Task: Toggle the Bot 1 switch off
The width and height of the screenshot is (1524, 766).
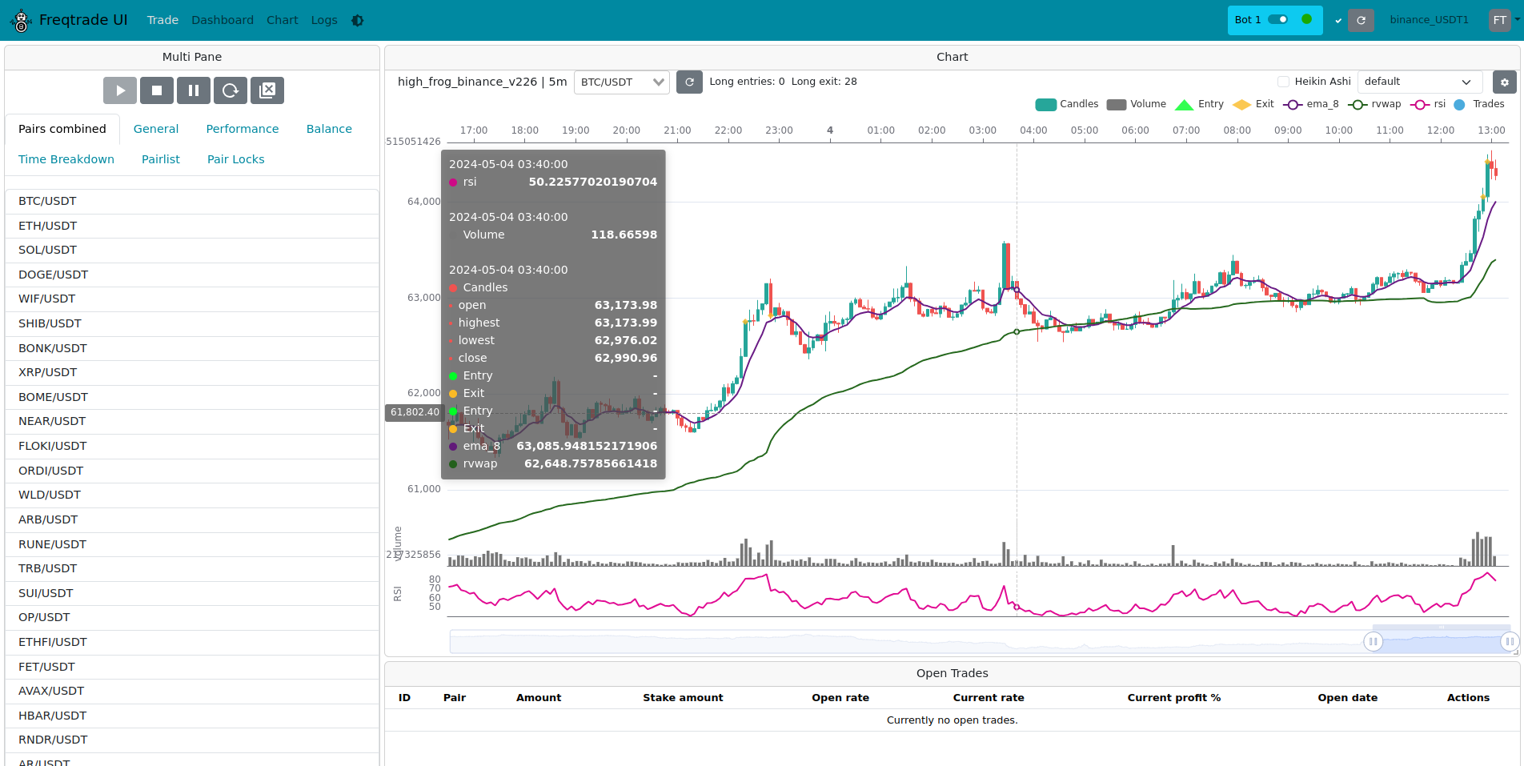Action: [1278, 18]
